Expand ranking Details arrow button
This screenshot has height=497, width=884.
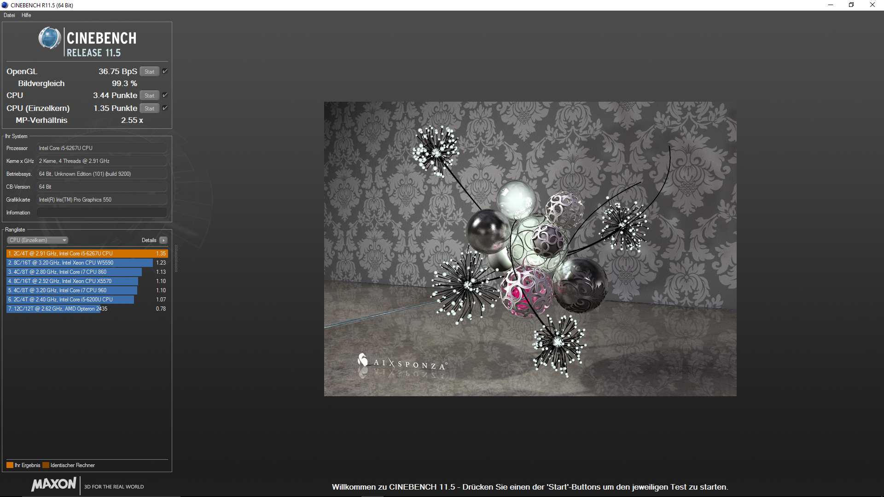point(163,240)
